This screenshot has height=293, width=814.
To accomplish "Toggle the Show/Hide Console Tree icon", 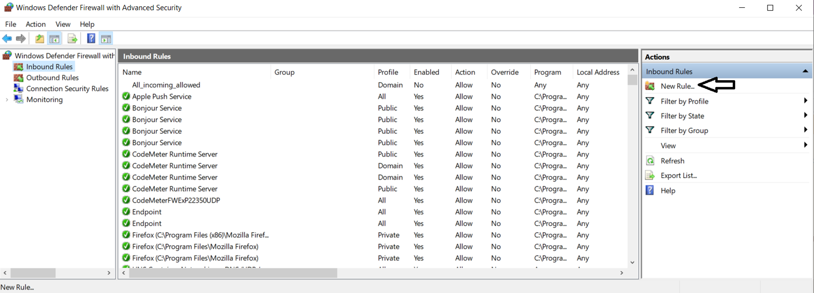I will coord(55,39).
